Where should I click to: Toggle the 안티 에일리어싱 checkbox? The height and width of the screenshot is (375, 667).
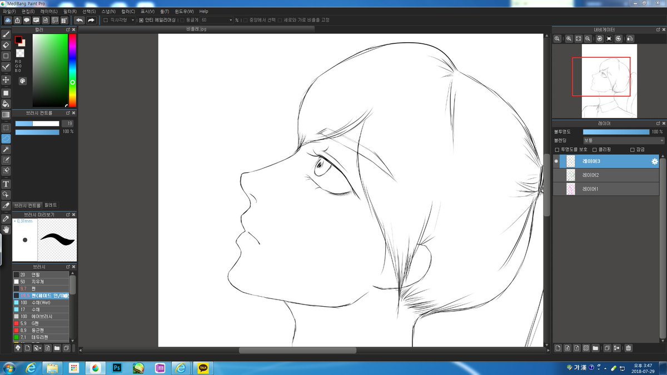coord(141,20)
